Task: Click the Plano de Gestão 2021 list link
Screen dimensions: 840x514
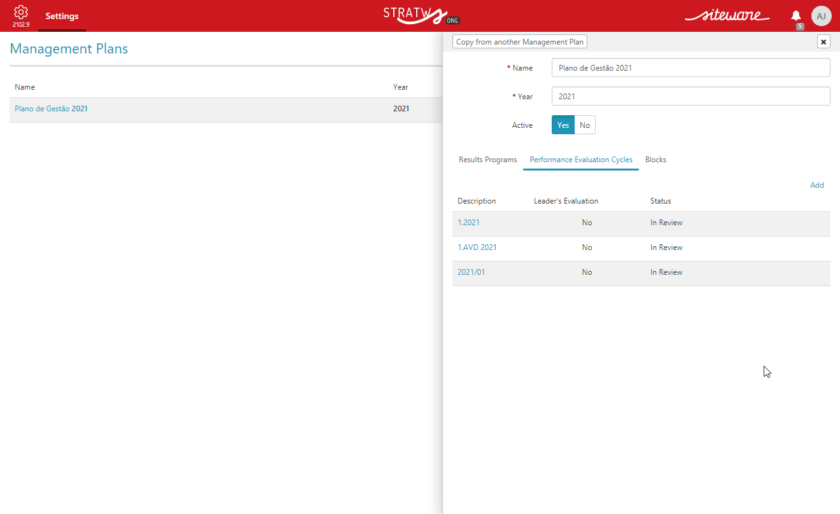Action: (52, 109)
